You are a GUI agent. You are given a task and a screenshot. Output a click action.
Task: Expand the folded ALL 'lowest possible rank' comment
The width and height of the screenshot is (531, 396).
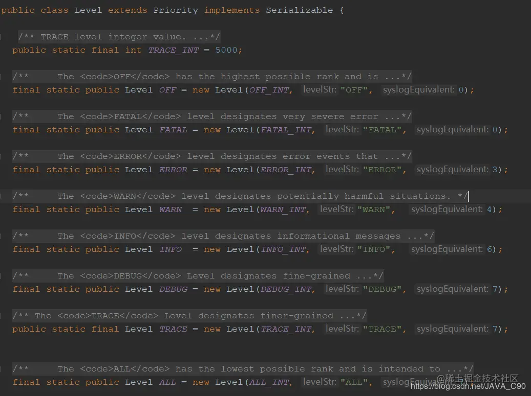coord(243,368)
